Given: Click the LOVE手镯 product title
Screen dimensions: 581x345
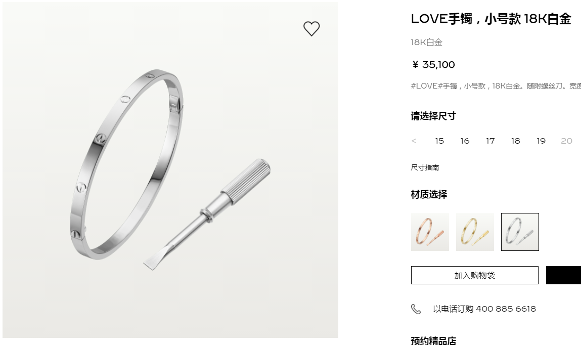Looking at the screenshot, I should tap(491, 19).
